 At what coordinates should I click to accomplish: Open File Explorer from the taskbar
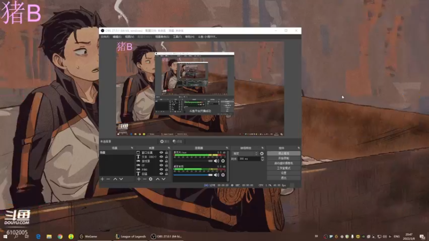49,236
